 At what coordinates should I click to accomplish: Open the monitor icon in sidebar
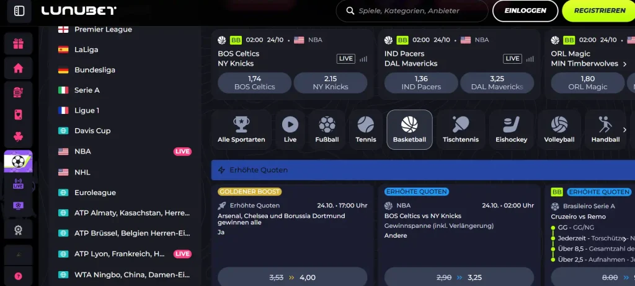pos(18,206)
